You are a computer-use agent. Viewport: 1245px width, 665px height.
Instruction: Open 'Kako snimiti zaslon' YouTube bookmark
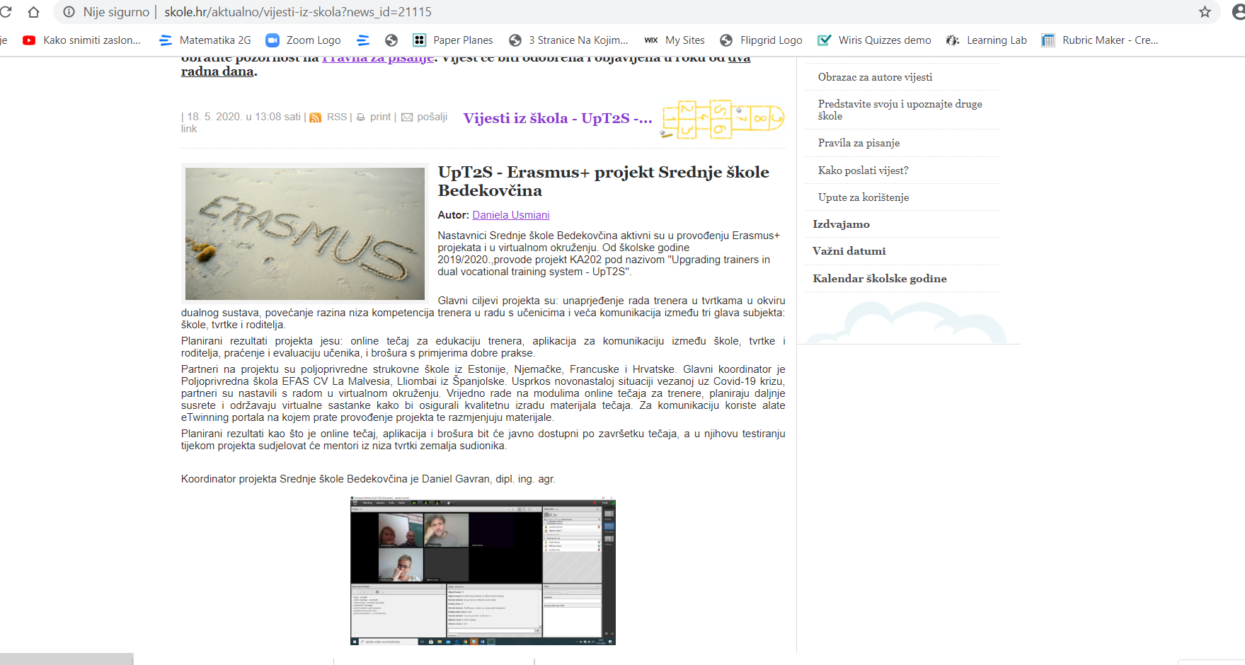tap(81, 40)
